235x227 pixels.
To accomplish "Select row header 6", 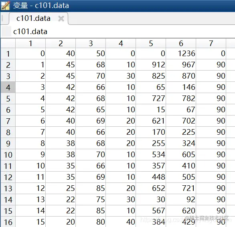I will pyautogui.click(x=8, y=110).
